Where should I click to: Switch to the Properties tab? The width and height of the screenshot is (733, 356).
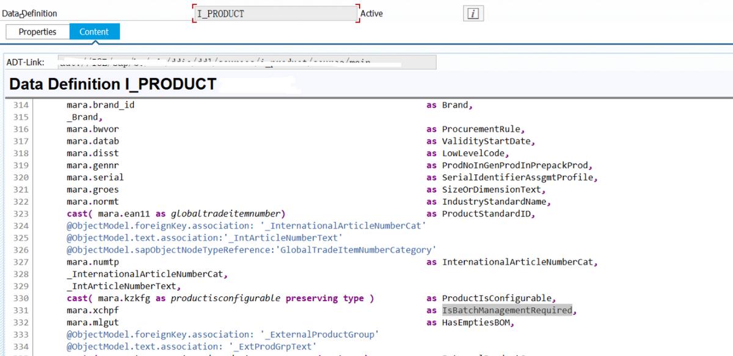tap(37, 31)
